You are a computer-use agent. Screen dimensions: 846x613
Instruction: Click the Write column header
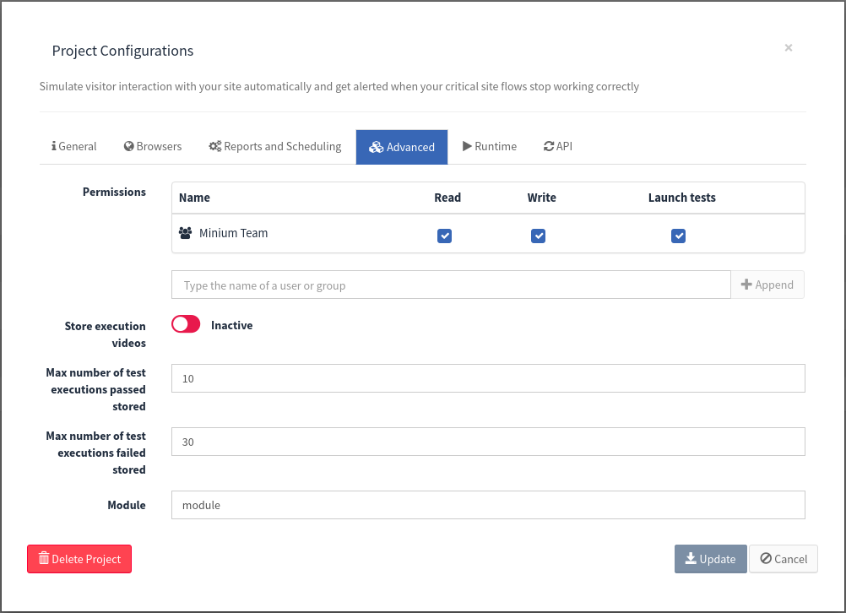[542, 198]
